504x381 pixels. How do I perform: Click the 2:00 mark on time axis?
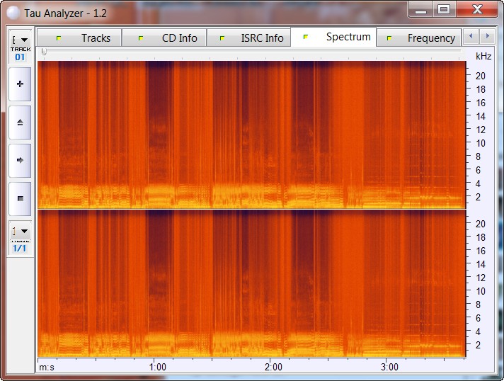tap(273, 367)
